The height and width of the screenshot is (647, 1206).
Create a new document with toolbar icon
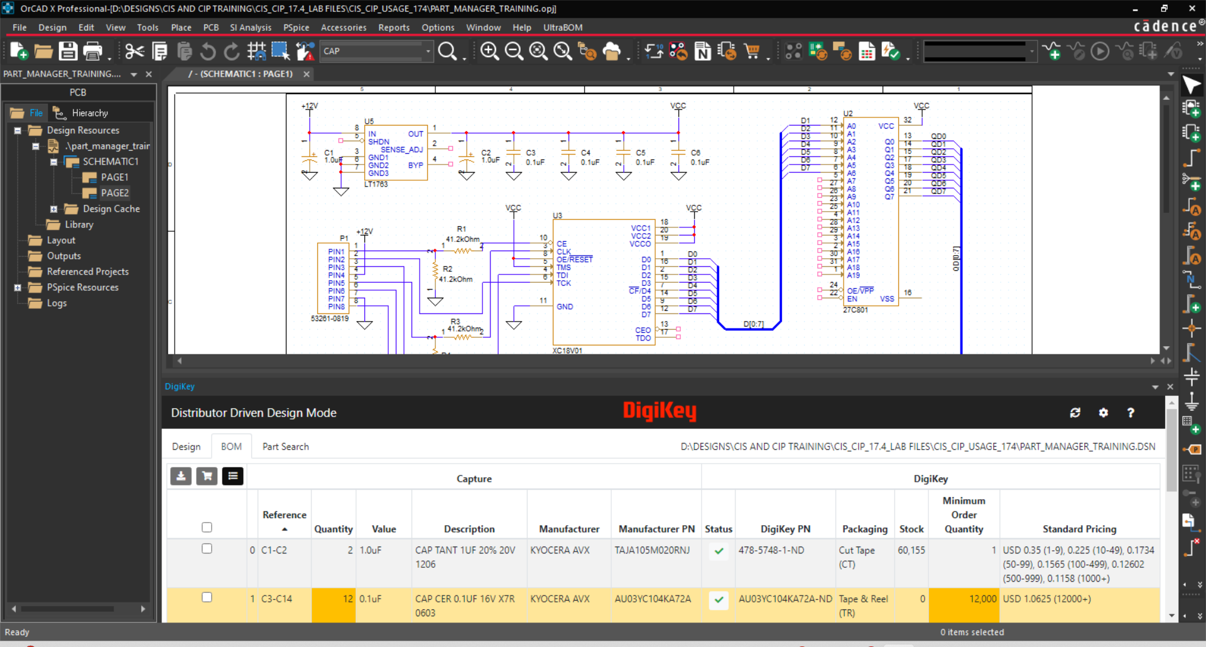pyautogui.click(x=19, y=51)
